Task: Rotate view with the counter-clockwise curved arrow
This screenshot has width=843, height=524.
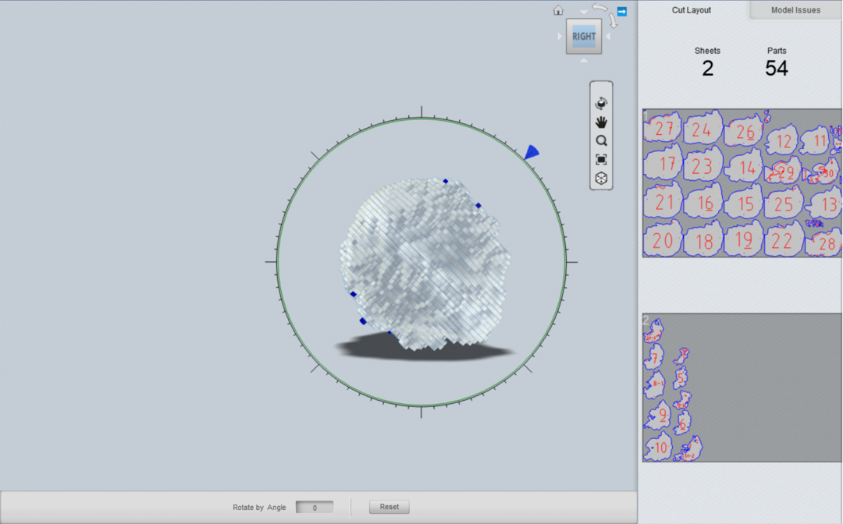Action: pos(599,8)
